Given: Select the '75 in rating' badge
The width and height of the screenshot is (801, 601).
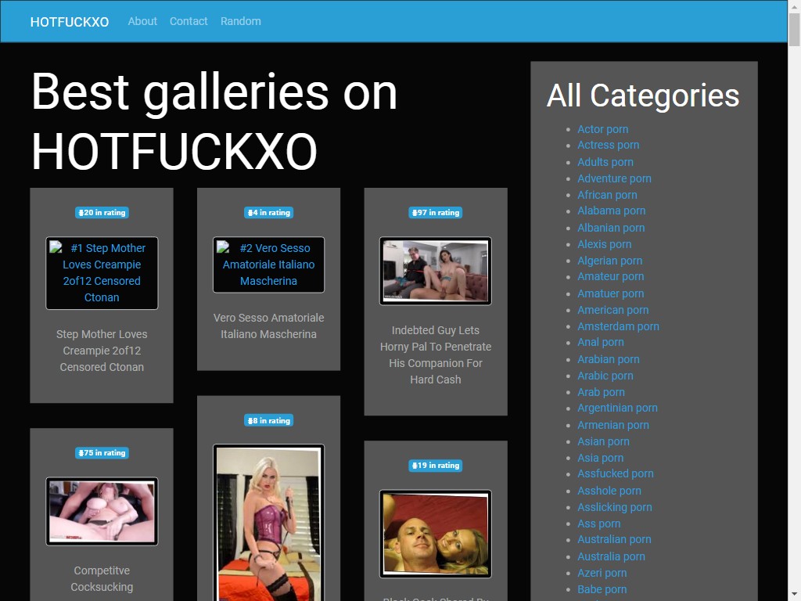Looking at the screenshot, I should 102,453.
